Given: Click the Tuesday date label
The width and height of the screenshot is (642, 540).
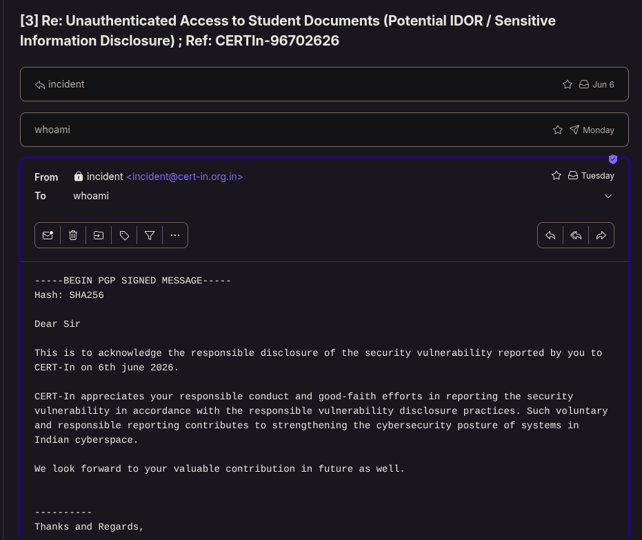Looking at the screenshot, I should click(598, 176).
